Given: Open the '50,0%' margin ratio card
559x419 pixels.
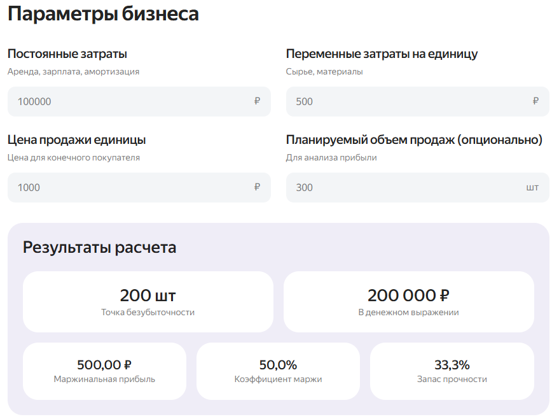Looking at the screenshot, I should [278, 371].
